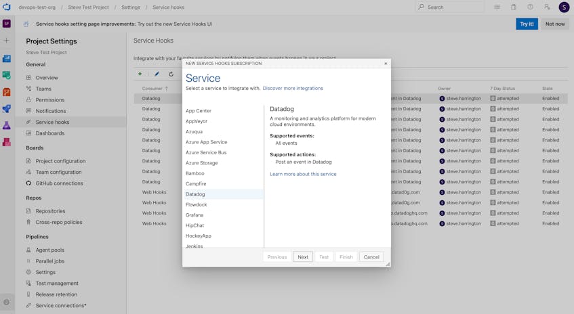Click the Next button in dialog
Viewport: 574px width, 314px height.
coord(303,257)
